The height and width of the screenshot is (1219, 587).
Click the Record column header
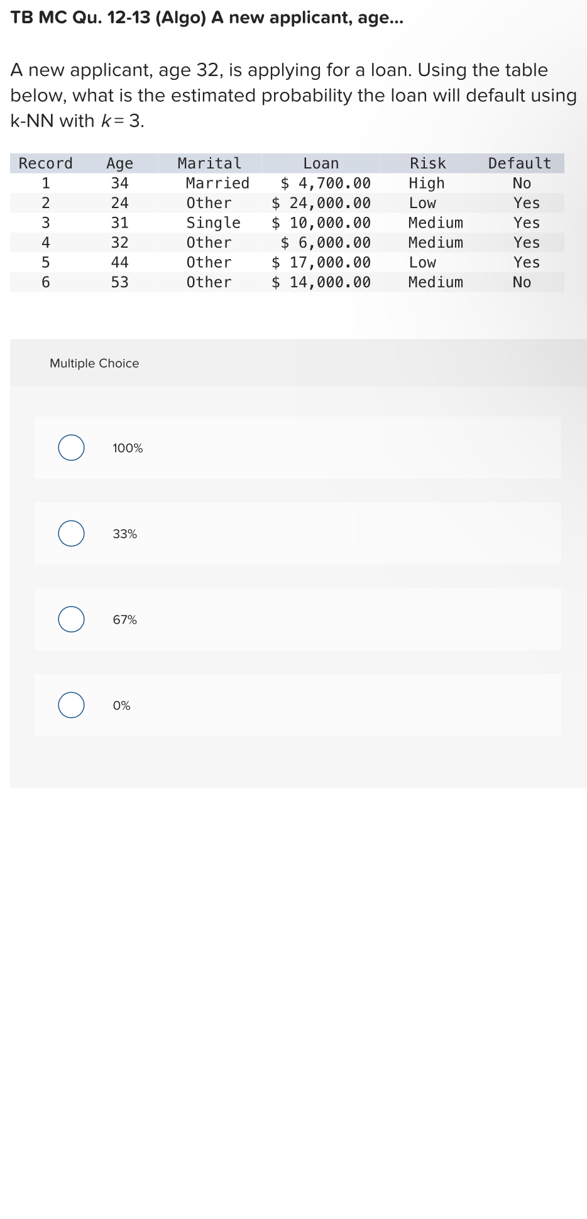[x=45, y=163]
